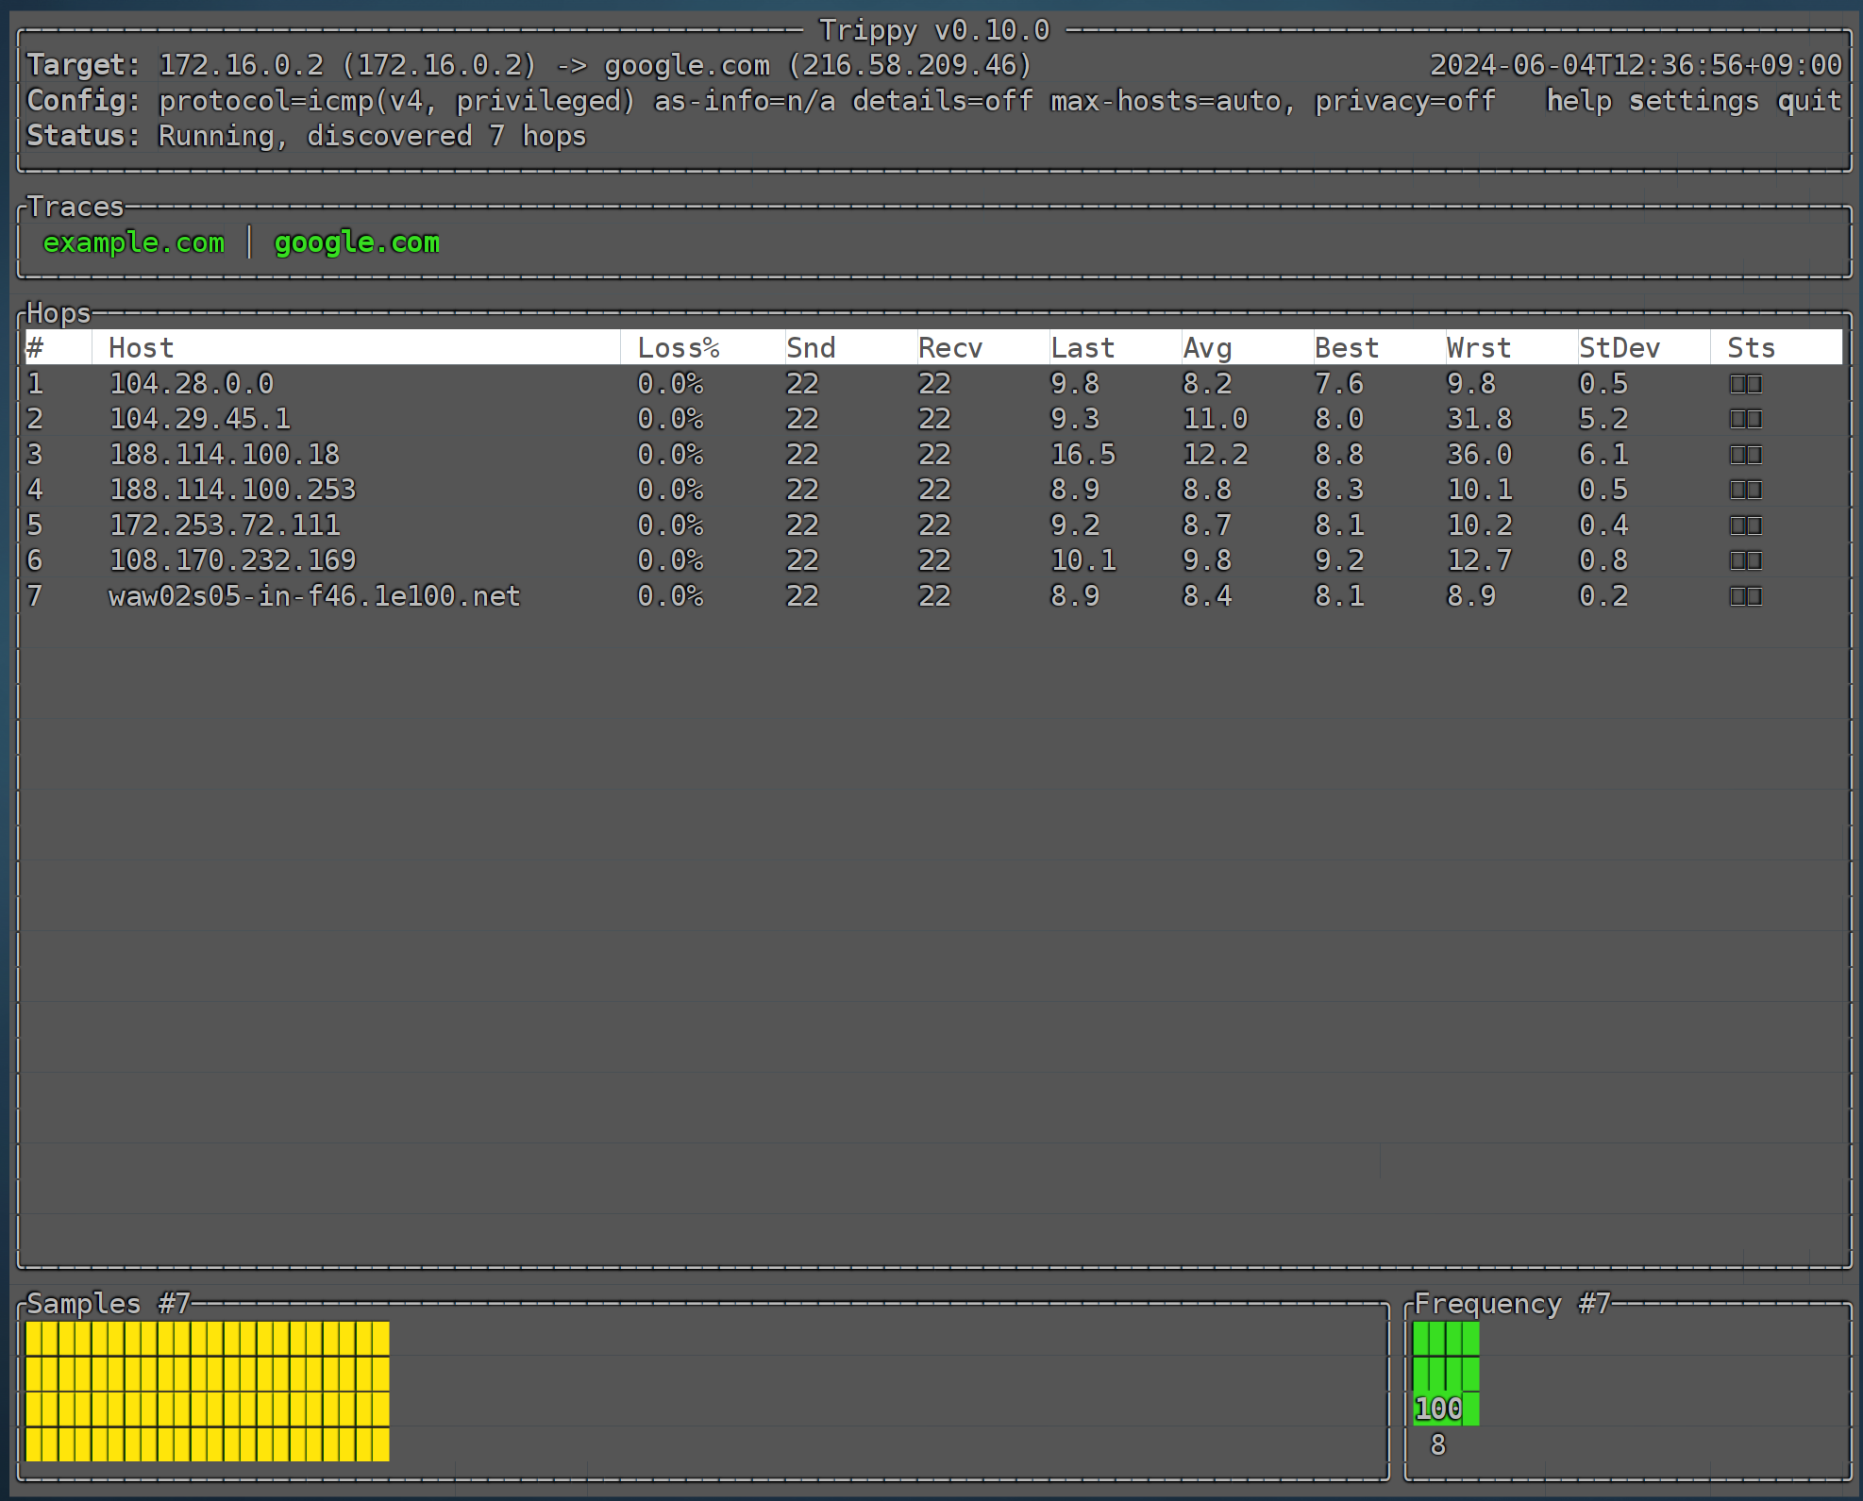Click the status indicator for hop 2

[x=1745, y=419]
